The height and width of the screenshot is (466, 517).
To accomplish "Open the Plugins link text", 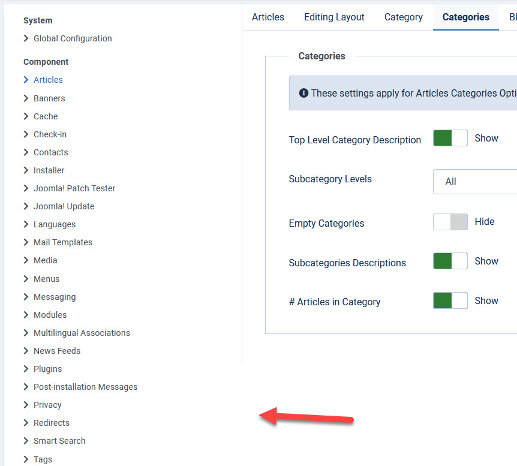I will tap(48, 369).
